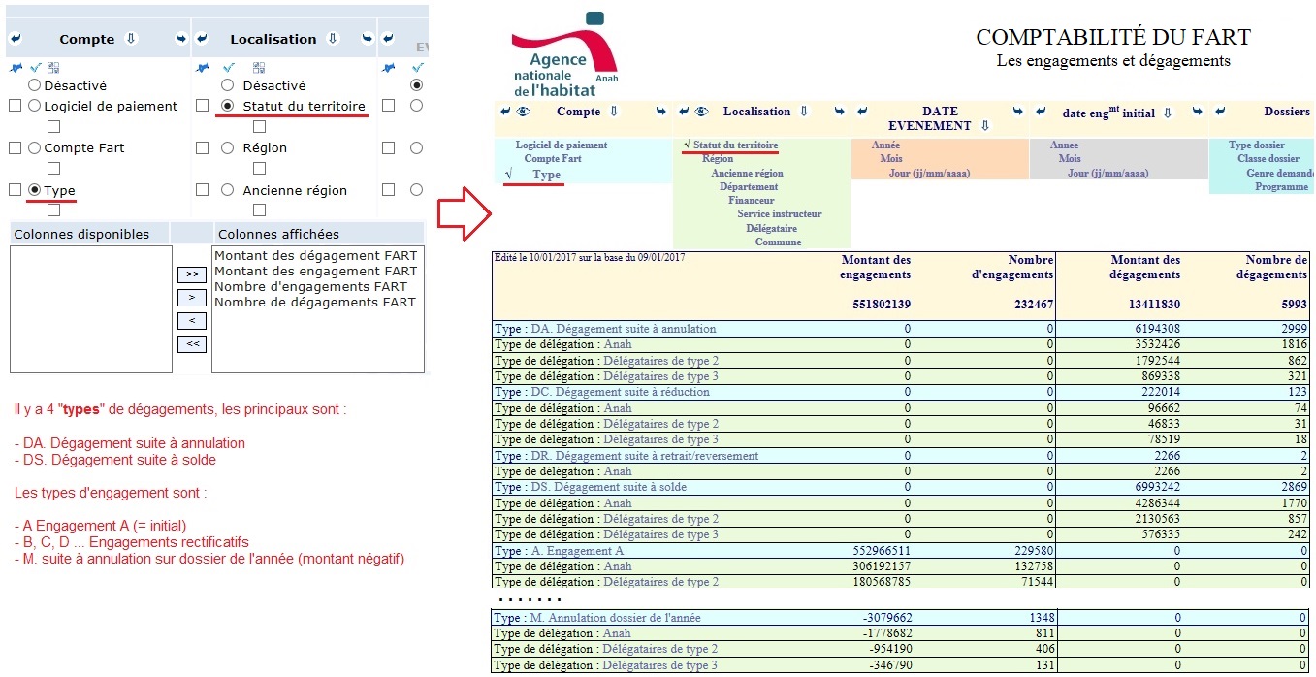Screen dimensions: 1316x677
Task: Tick the checkbox left of the Région radio
Action: pos(202,148)
